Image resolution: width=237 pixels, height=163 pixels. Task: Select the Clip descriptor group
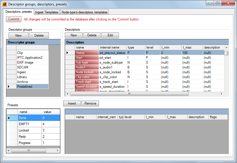[32, 53]
